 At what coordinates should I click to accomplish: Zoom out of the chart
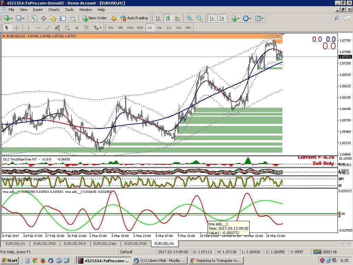tap(199, 18)
